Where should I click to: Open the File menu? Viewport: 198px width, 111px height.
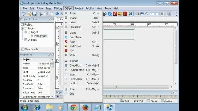click(x=25, y=8)
